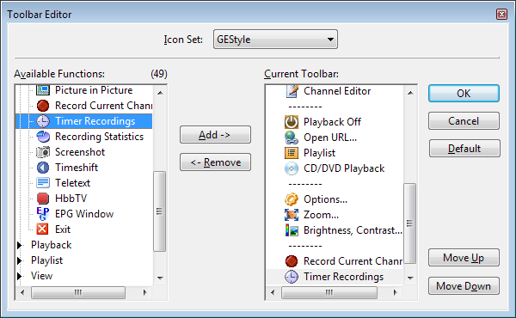The image size is (516, 318).
Task: Expand the Playlist tree category
Action: point(20,260)
